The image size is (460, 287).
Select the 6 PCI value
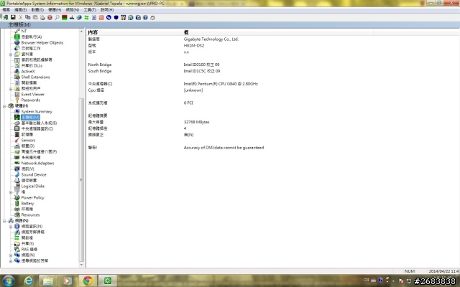(x=188, y=103)
